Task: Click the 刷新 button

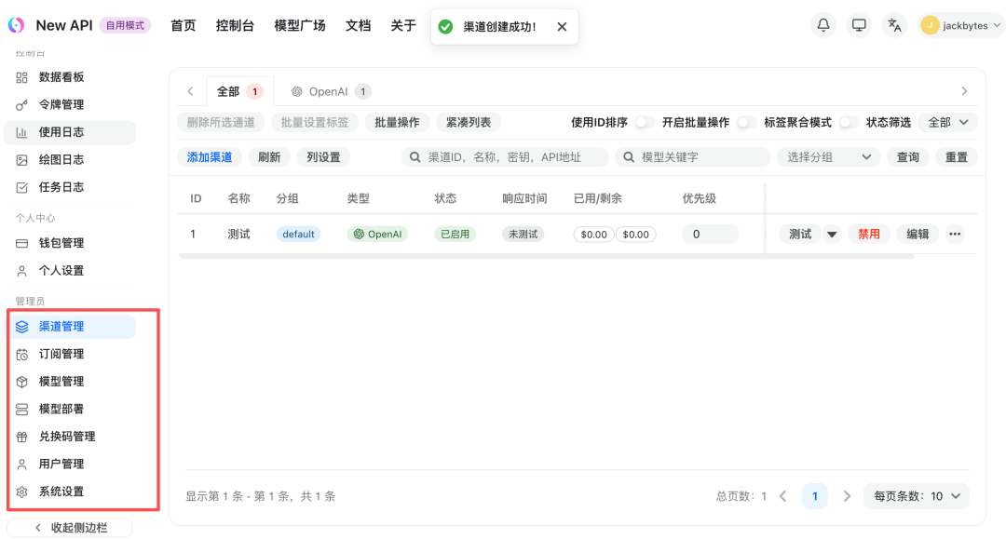Action: pos(269,157)
